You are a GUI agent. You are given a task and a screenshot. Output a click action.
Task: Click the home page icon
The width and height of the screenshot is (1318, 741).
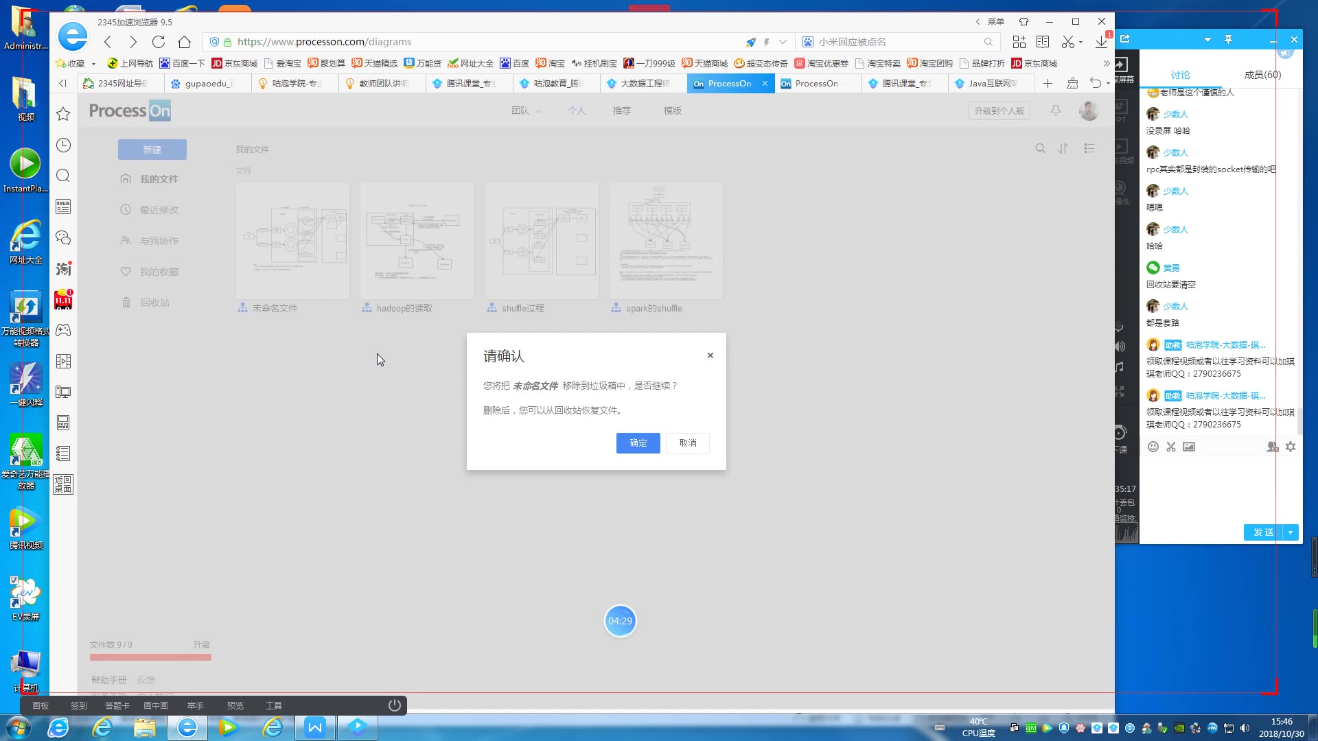(184, 42)
